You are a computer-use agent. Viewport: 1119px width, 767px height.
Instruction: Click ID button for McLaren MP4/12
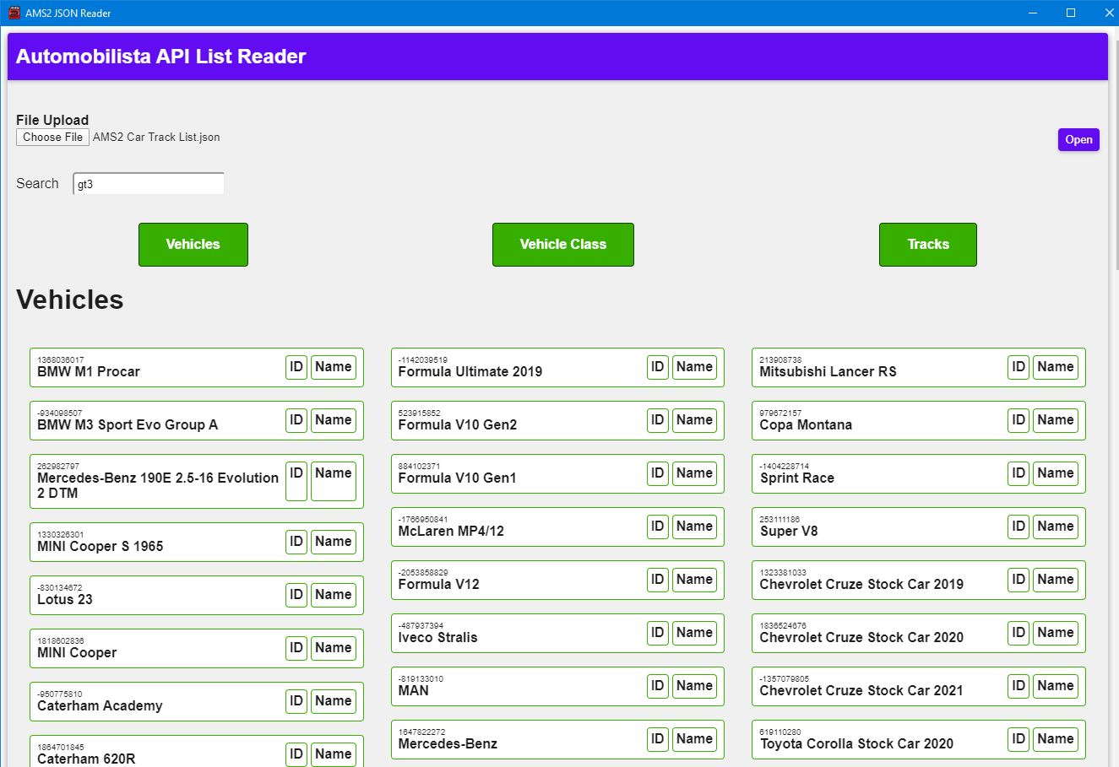click(658, 527)
